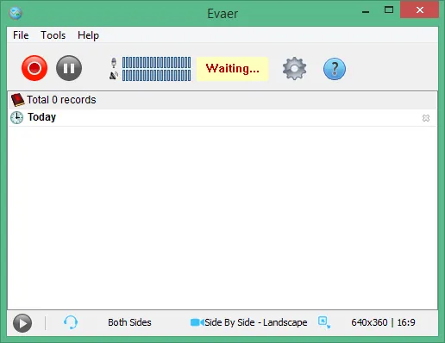Open the Help menu
This screenshot has width=445, height=343.
[88, 35]
